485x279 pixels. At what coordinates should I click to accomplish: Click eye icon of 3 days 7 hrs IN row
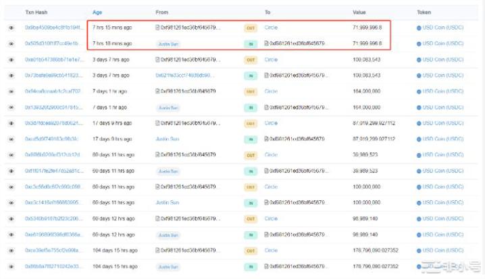point(11,75)
